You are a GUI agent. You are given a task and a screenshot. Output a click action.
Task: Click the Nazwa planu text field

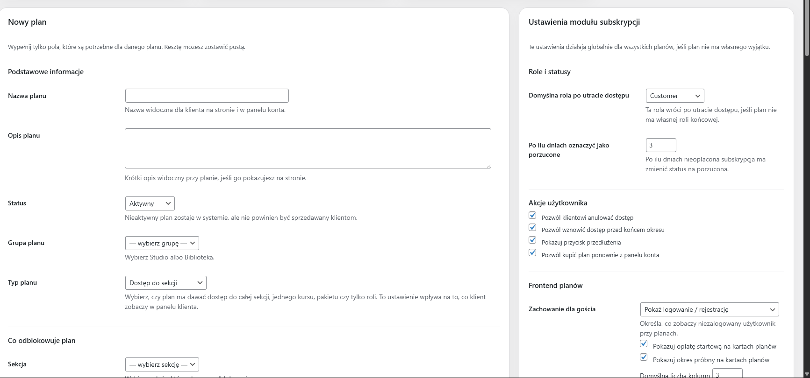point(207,96)
